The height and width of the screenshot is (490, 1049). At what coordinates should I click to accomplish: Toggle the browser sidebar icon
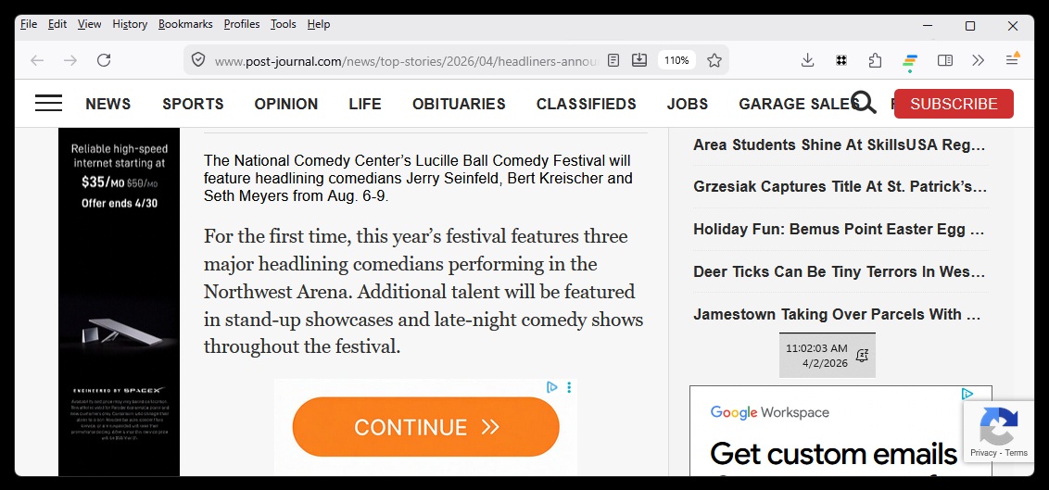pyautogui.click(x=944, y=60)
